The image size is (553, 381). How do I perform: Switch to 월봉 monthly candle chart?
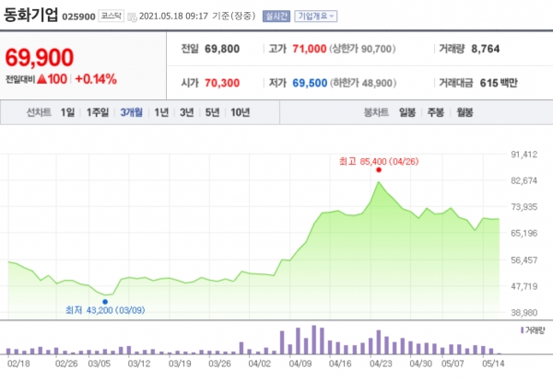click(465, 112)
